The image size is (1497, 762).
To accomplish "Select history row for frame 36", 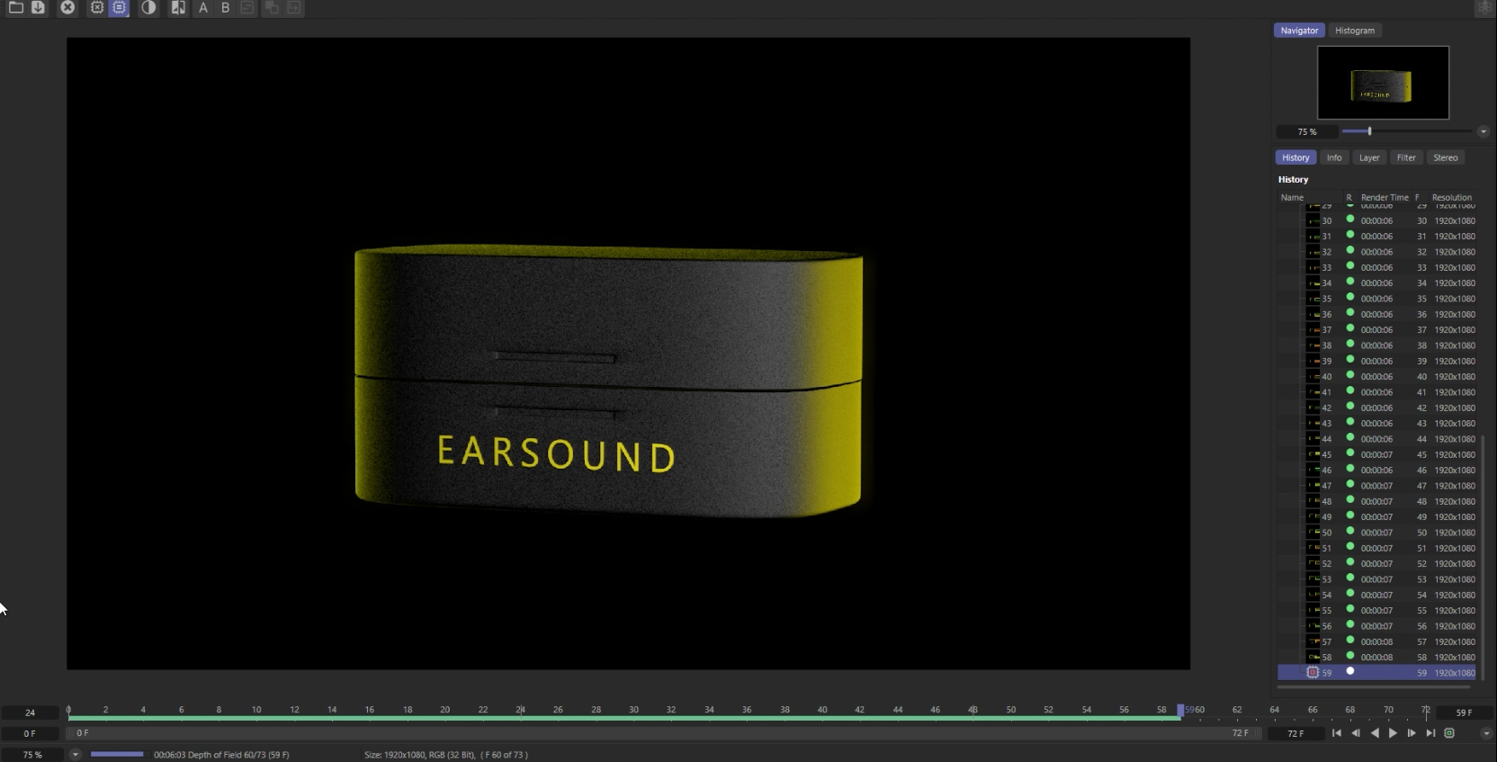I will (1377, 314).
